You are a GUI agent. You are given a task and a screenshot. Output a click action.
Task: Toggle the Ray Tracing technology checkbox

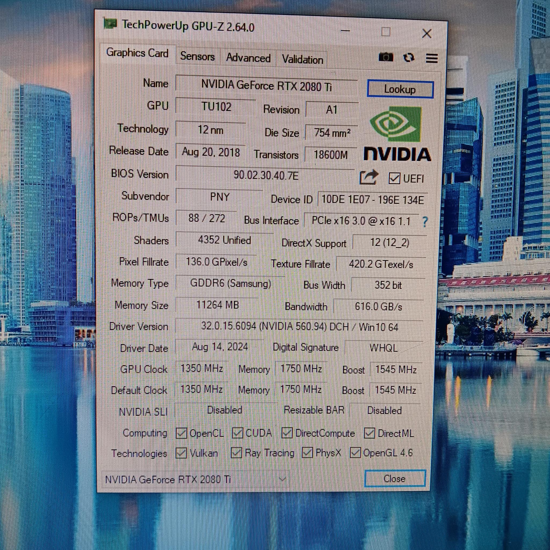[x=237, y=453]
